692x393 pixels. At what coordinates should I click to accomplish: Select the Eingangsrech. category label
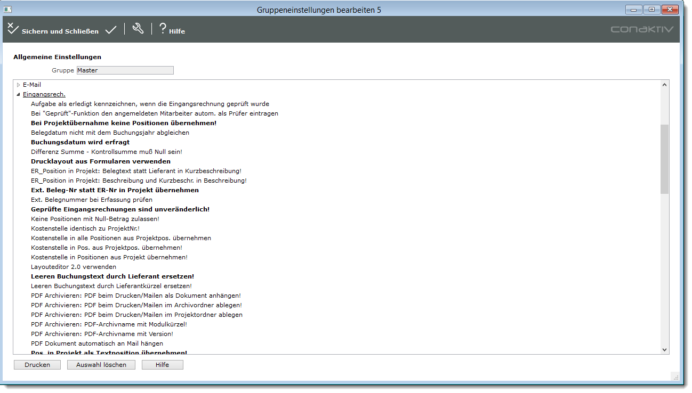[x=44, y=94]
